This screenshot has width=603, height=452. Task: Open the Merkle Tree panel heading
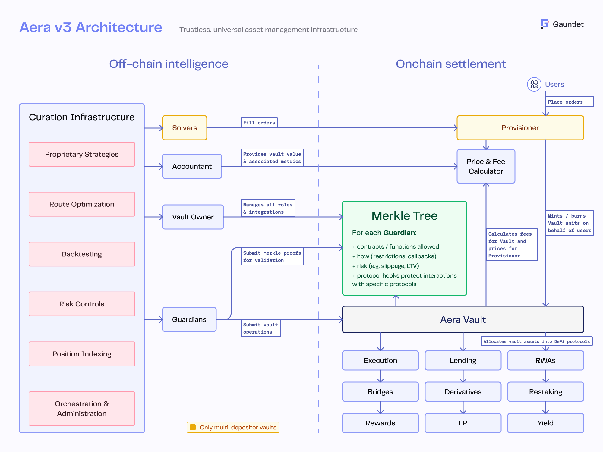[404, 216]
